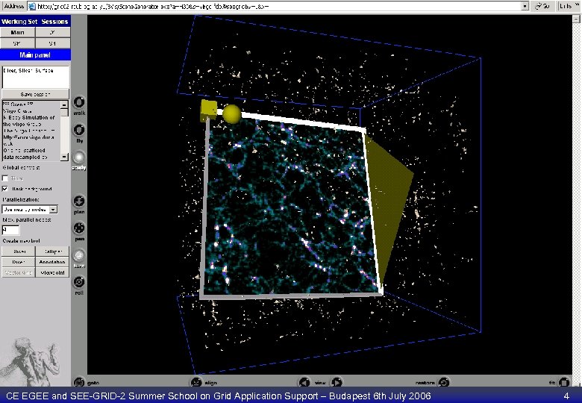Viewport: 582px width, 403px height.
Task: Create a new Caliper tool
Action: coord(52,252)
